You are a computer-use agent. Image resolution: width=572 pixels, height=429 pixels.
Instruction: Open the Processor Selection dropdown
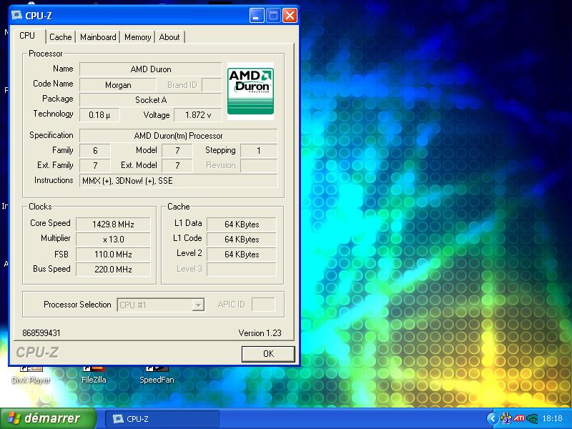point(161,305)
